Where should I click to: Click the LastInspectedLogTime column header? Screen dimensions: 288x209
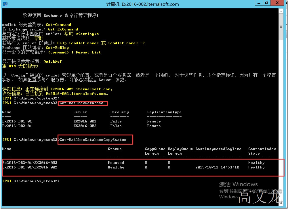(218, 149)
